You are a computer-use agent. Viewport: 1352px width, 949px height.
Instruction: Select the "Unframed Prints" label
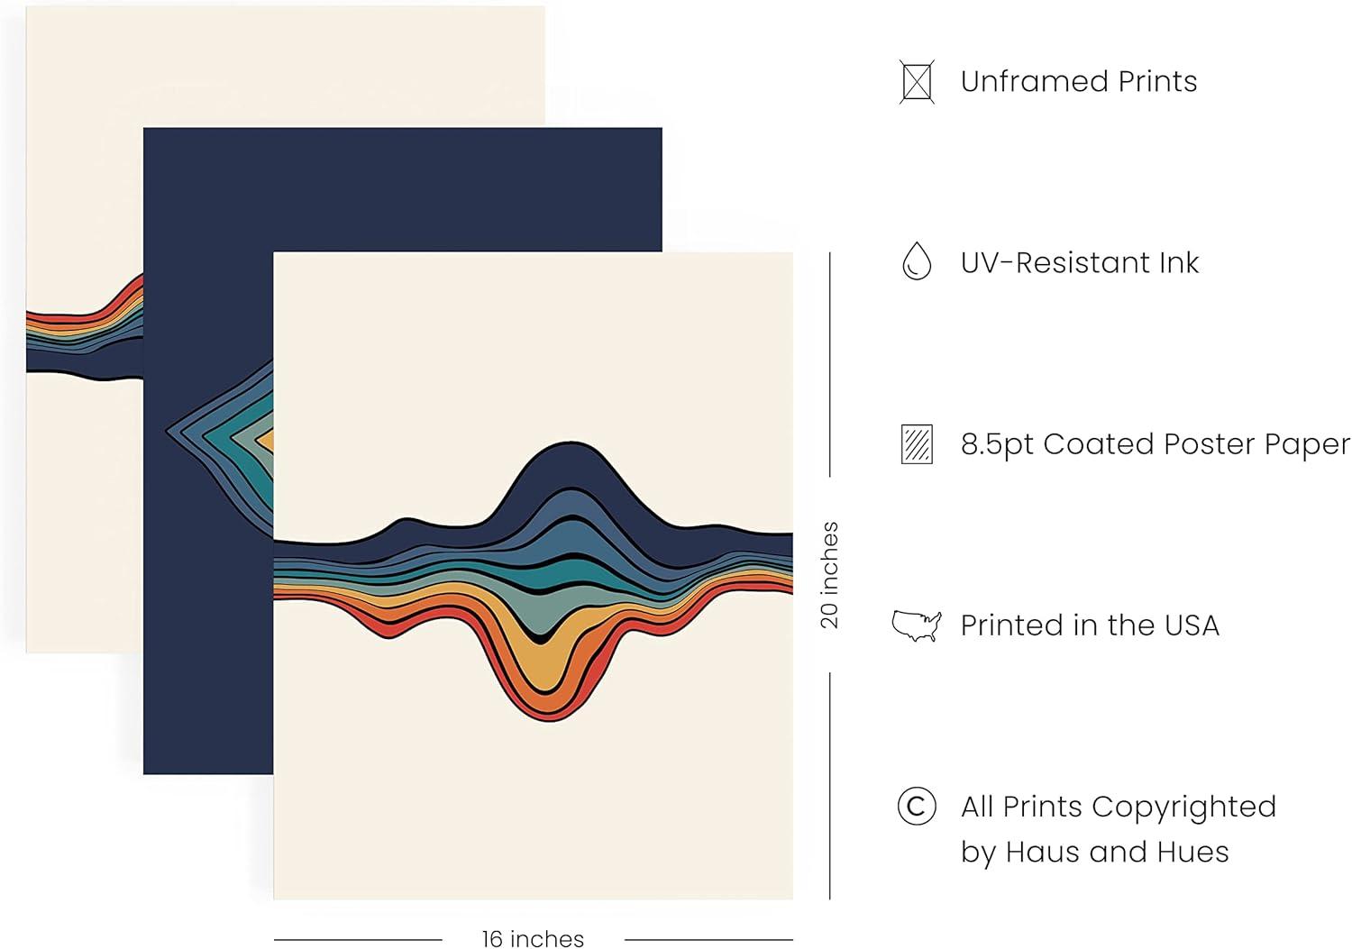tap(1078, 82)
